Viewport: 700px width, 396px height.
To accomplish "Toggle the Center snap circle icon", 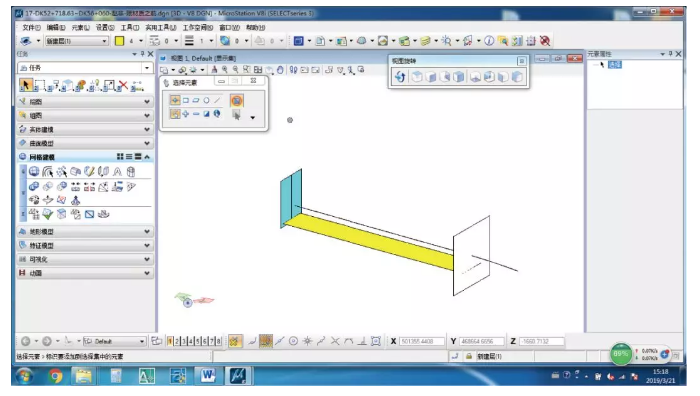I will click(x=293, y=341).
